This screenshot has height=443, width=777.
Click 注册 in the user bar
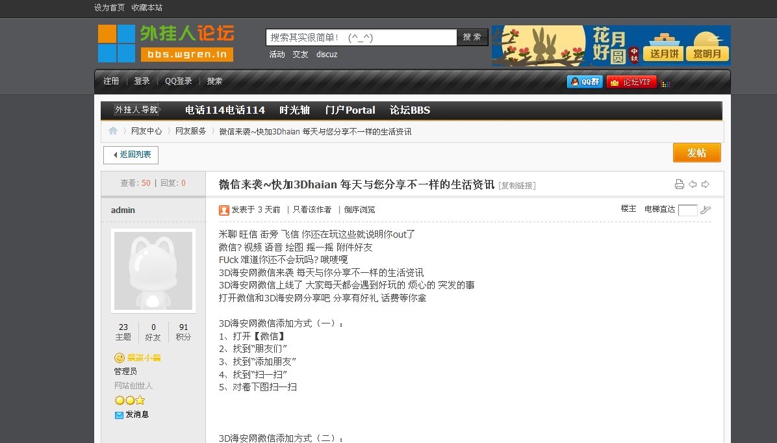pos(112,81)
